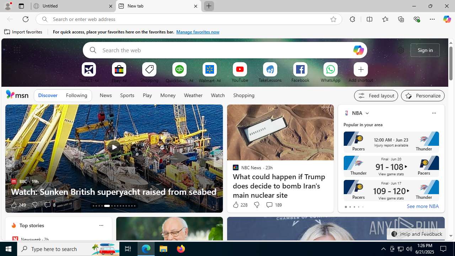This screenshot has width=455, height=256.
Task: Open the TaxACT shortcut
Action: click(89, 72)
